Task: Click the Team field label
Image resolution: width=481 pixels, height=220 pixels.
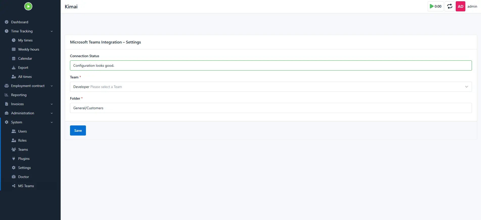Action: 74,77
